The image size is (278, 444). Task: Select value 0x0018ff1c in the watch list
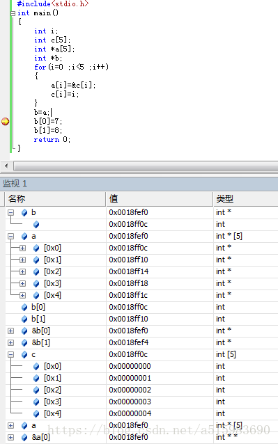128,295
